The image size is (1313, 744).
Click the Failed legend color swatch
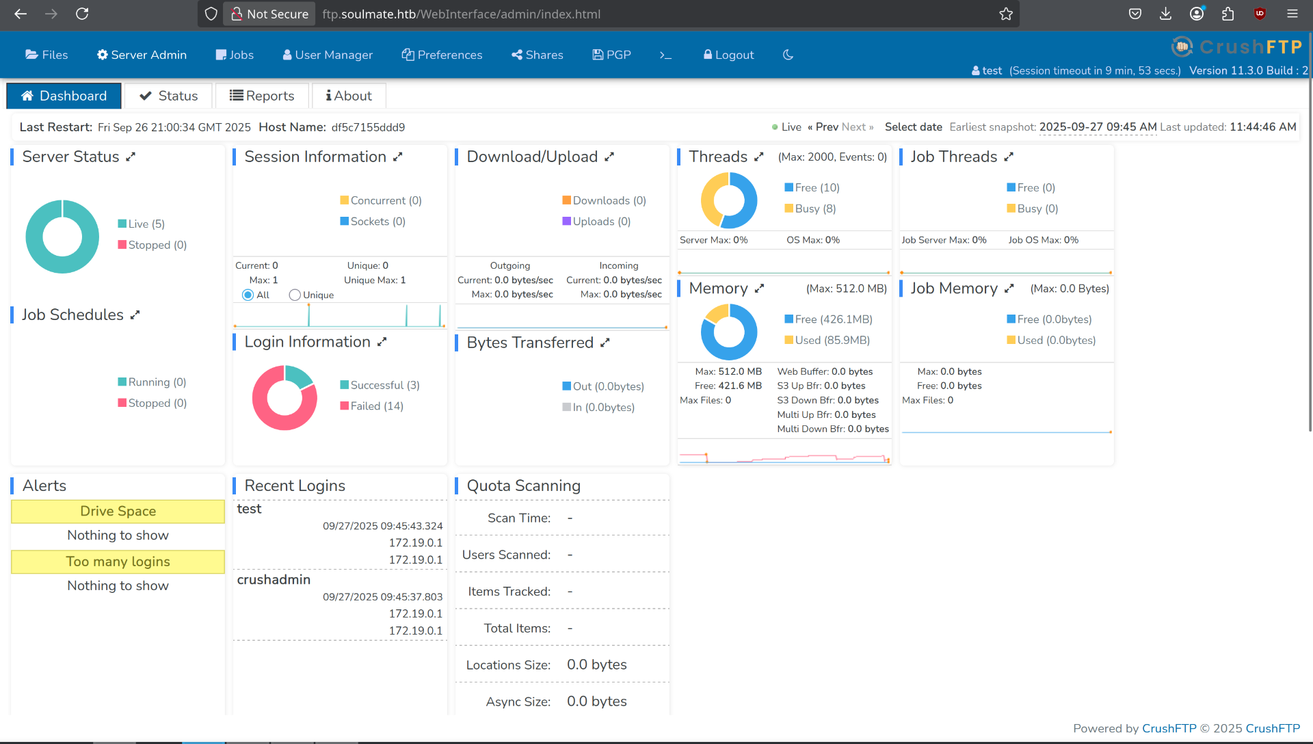click(x=345, y=406)
